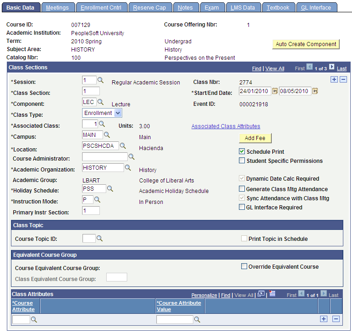
Task: Toggle Dynamic Date Calc Required checkbox
Action: click(242, 178)
